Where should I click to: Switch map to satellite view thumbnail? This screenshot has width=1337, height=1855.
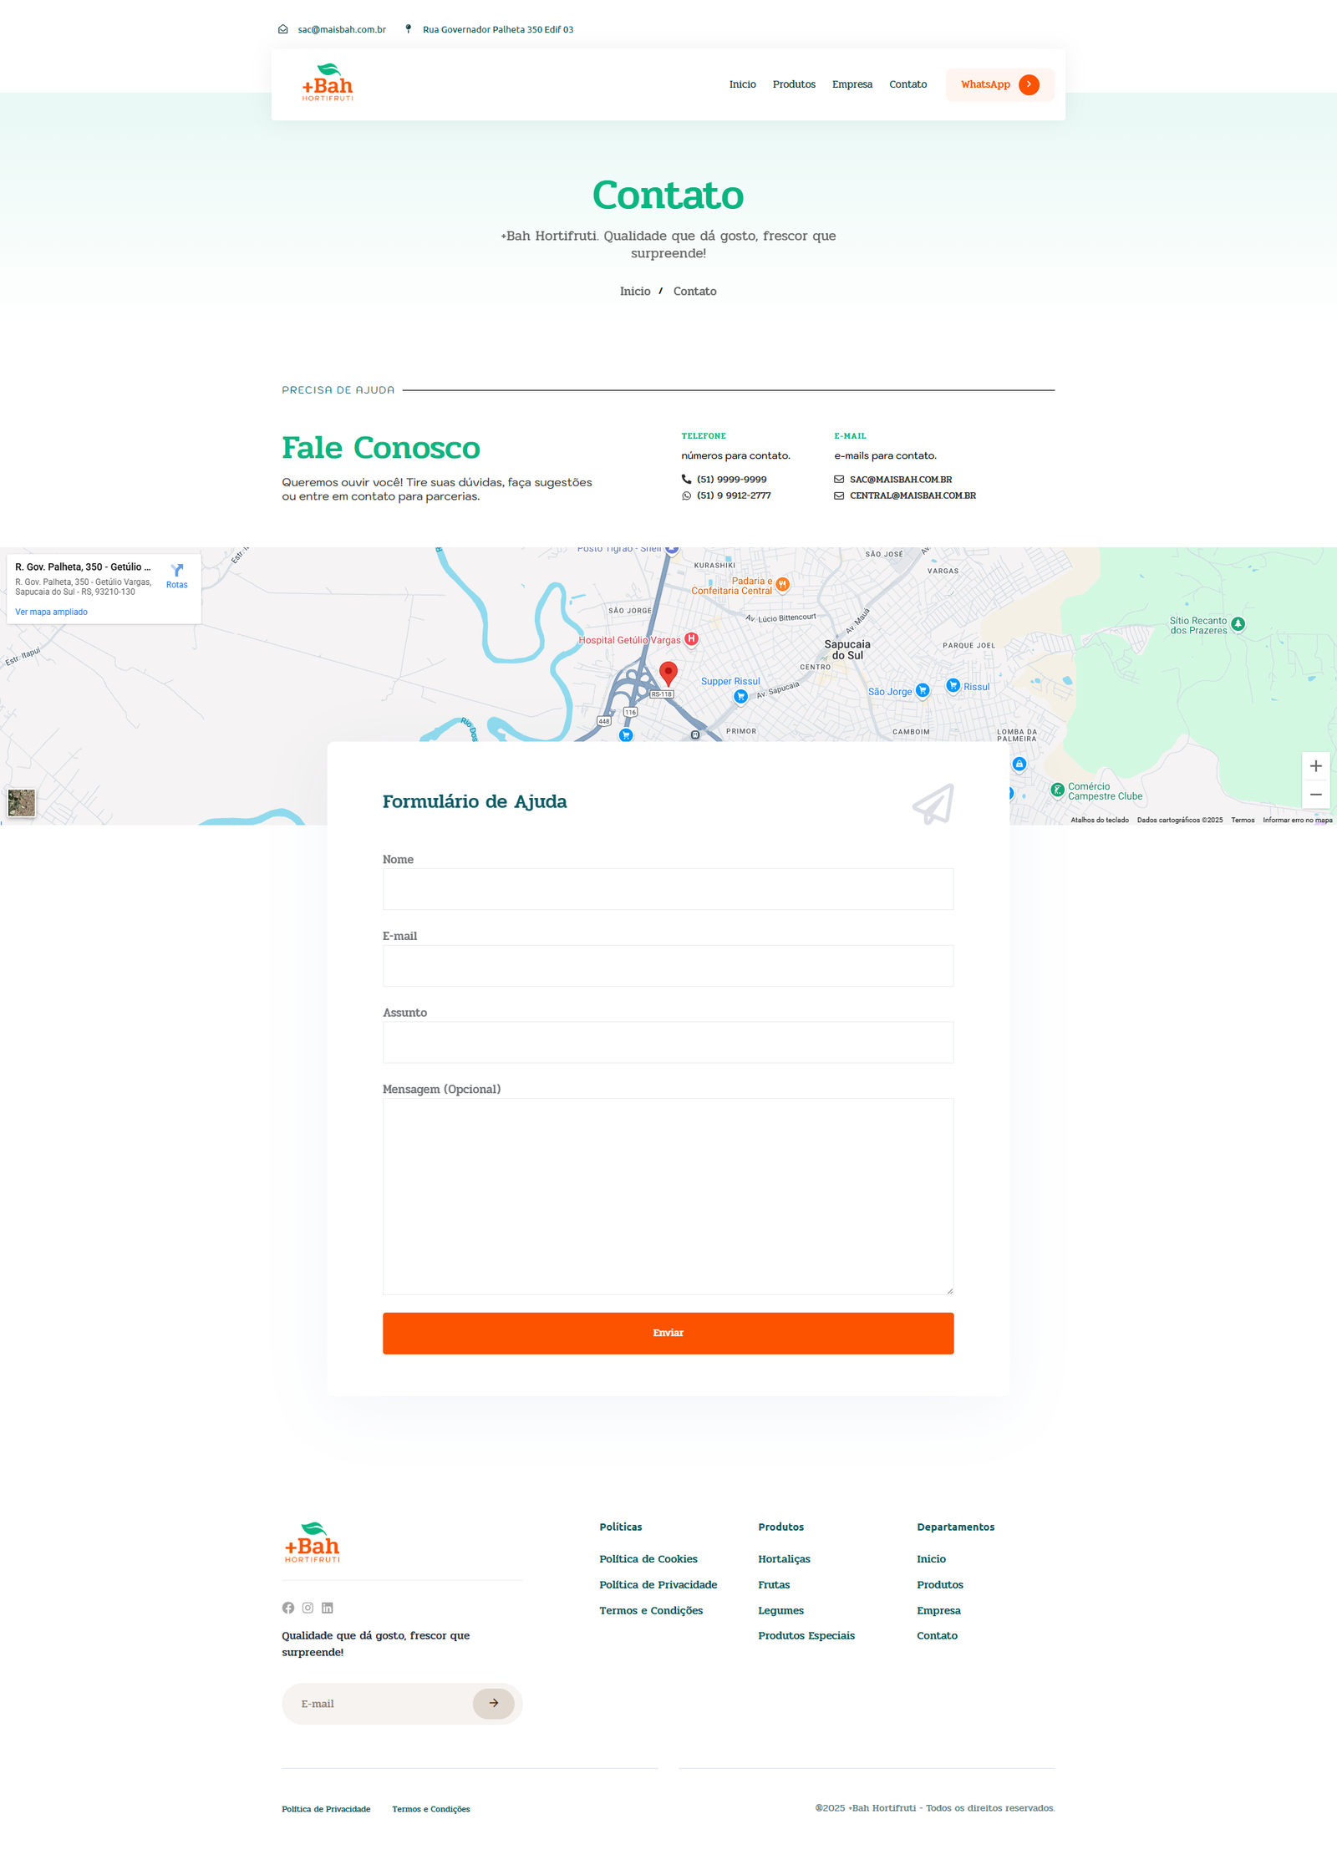(22, 802)
